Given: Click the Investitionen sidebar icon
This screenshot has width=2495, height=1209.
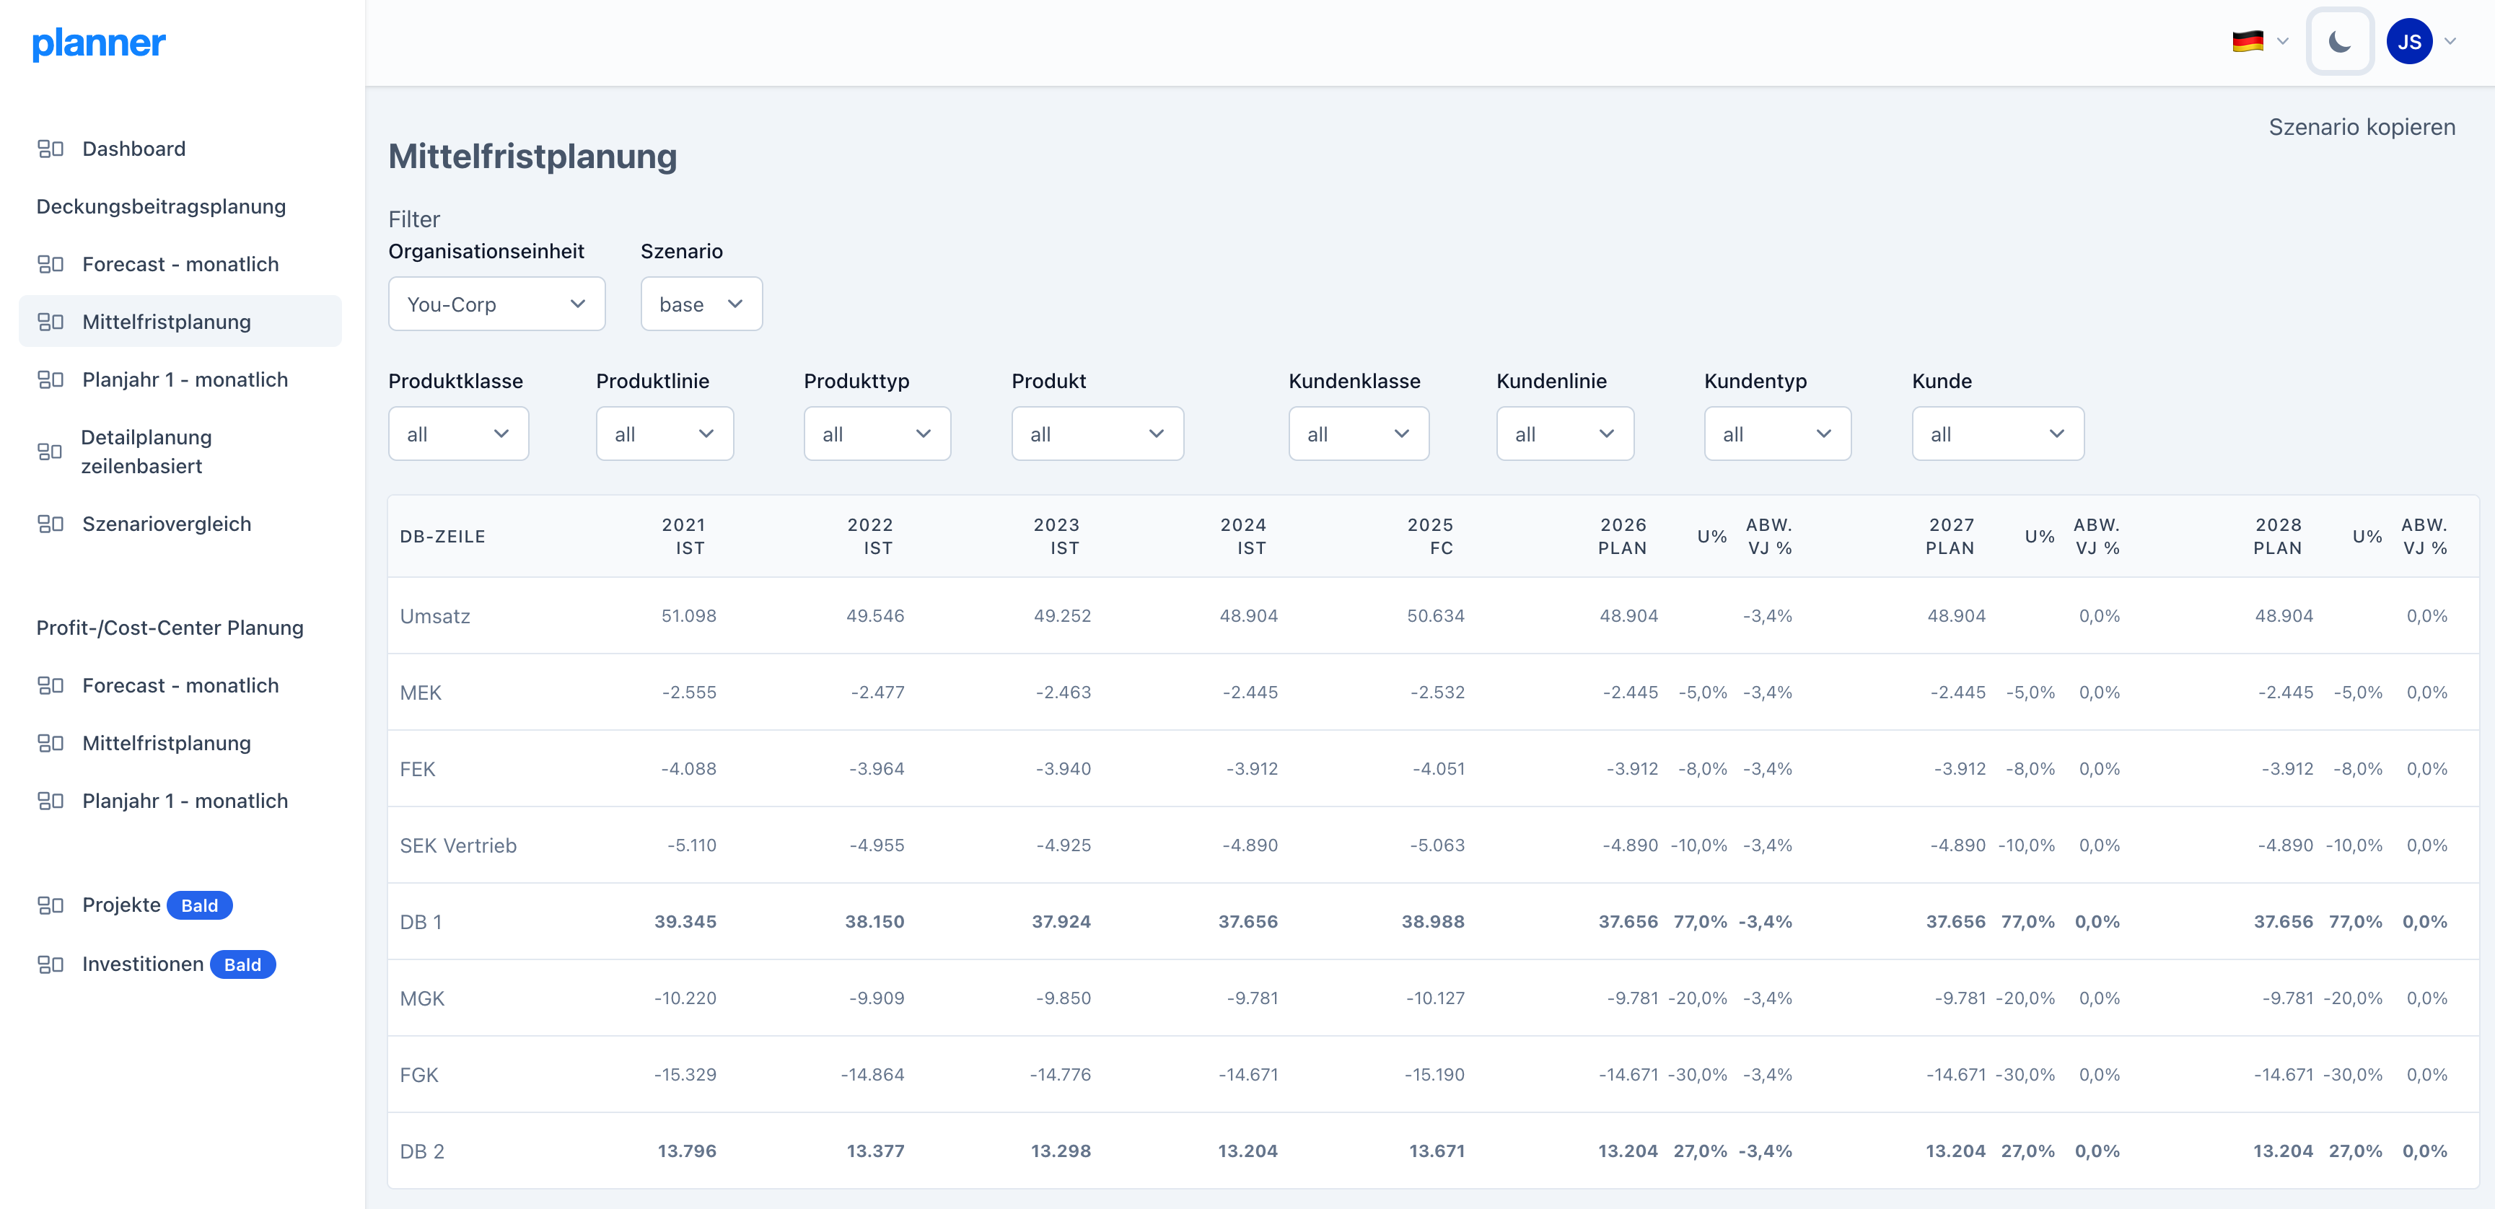Looking at the screenshot, I should coord(51,964).
